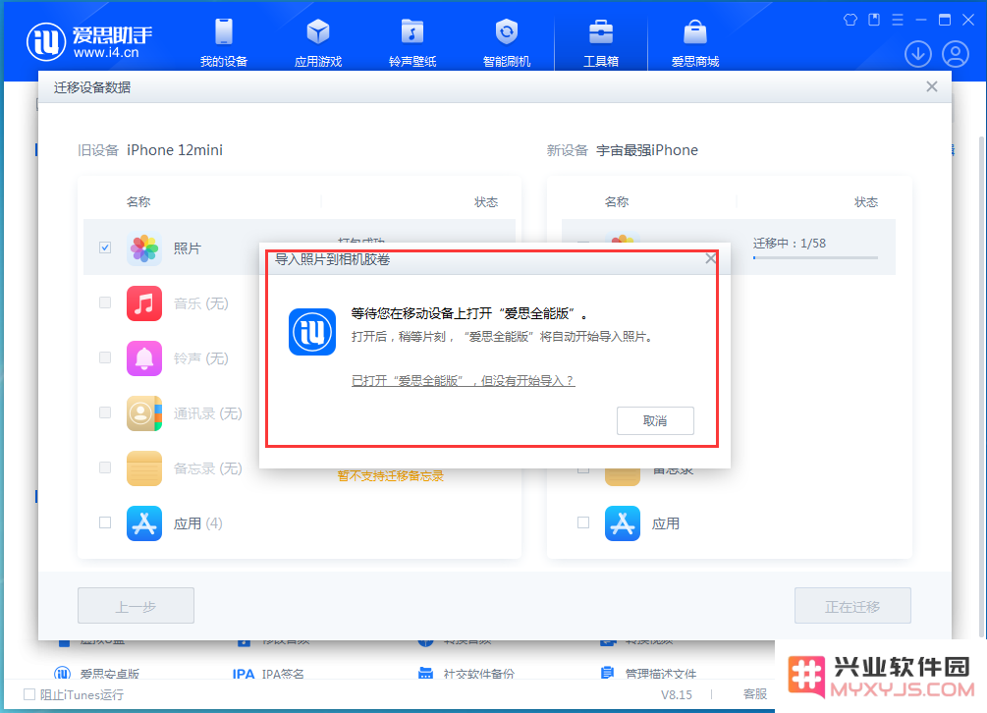This screenshot has height=713, width=987.
Task: Click the 爱思全能版 app icon in popup
Action: (312, 332)
